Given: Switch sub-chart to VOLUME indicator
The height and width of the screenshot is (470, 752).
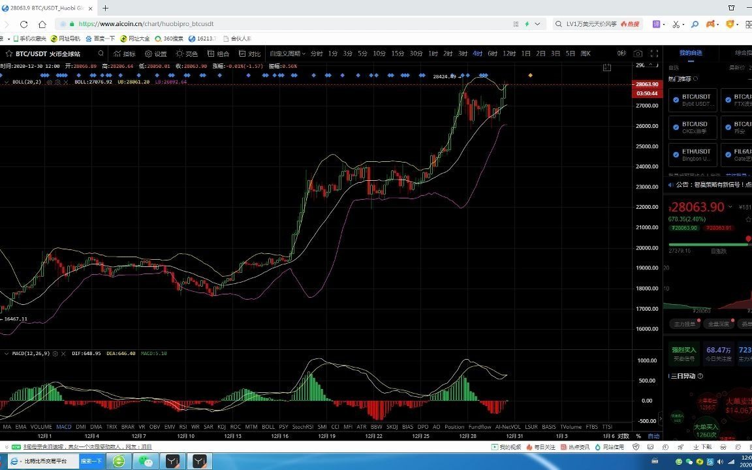Looking at the screenshot, I should tap(41, 427).
